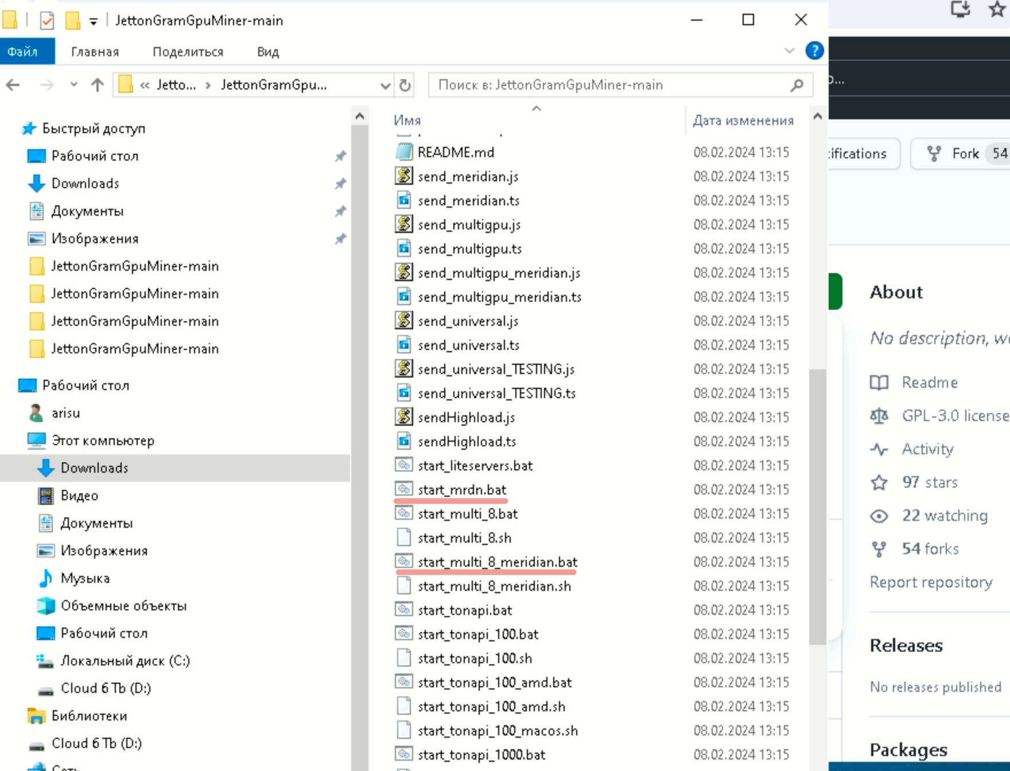Click the double chevron before Jetto... in address bar
This screenshot has width=1010, height=771.
coord(145,85)
